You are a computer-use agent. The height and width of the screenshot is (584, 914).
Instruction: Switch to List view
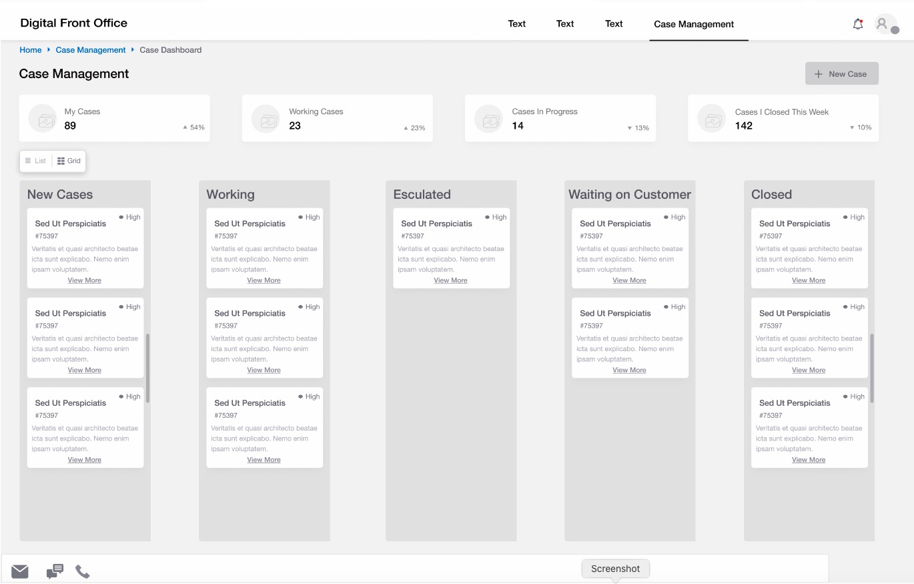point(36,160)
